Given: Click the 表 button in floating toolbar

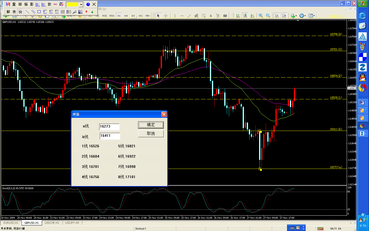Looking at the screenshot, I should click(14, 12).
